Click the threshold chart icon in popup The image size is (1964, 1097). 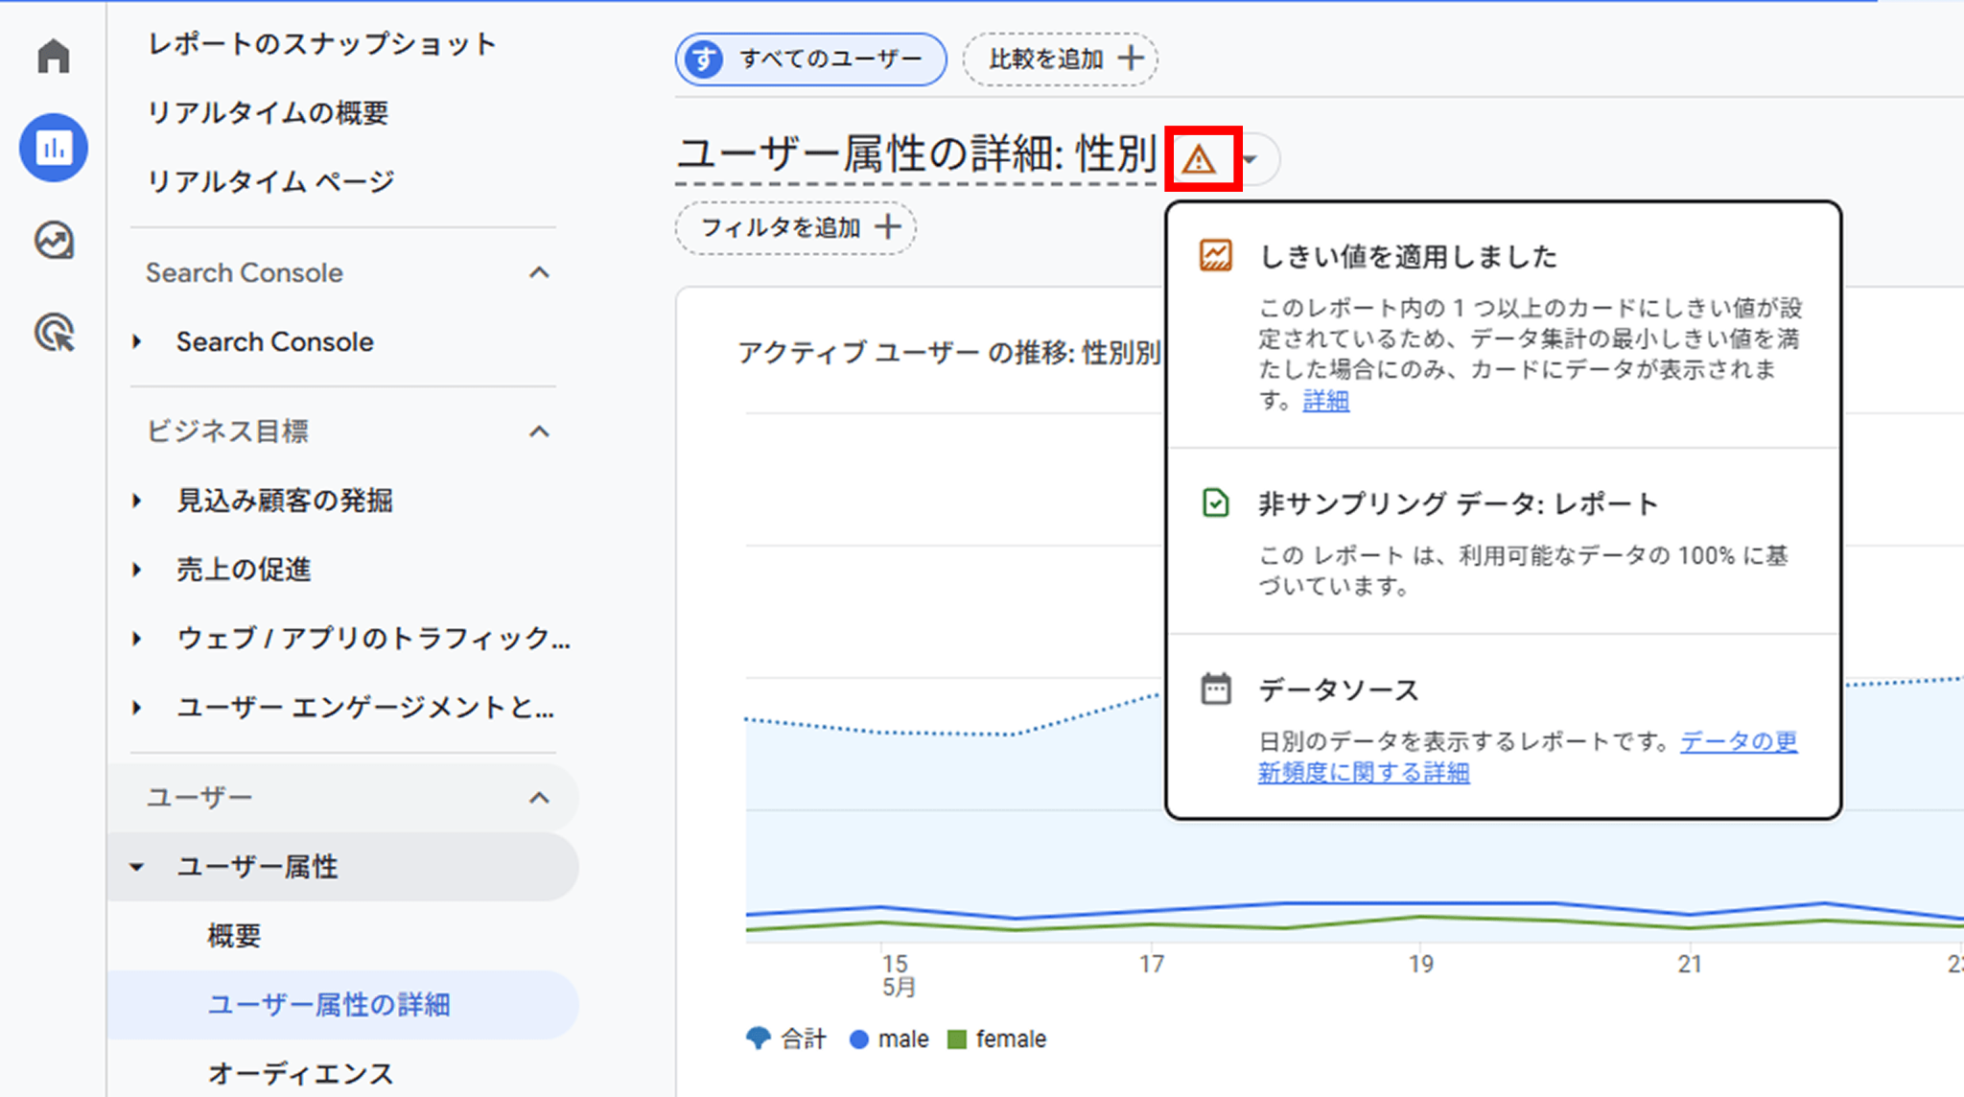pos(1216,255)
